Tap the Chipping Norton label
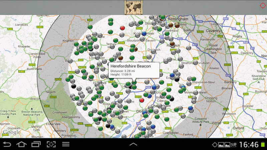 (211, 99)
